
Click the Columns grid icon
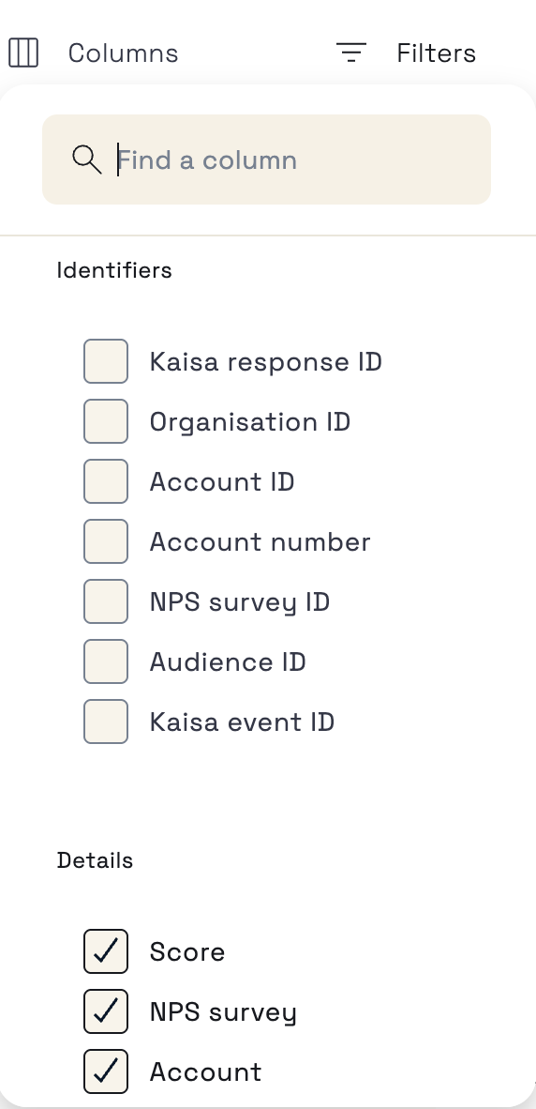(x=23, y=53)
